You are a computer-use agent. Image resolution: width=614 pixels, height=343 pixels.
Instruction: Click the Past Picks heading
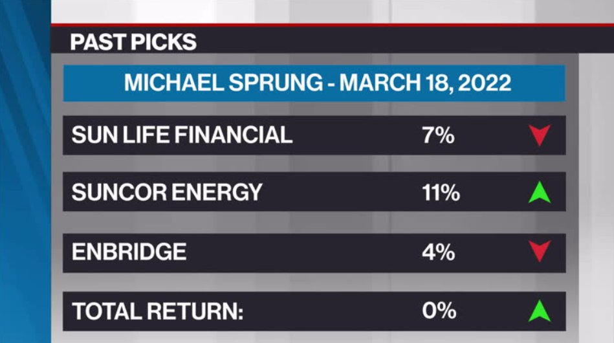133,42
